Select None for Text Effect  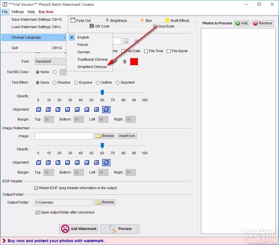(x=37, y=83)
